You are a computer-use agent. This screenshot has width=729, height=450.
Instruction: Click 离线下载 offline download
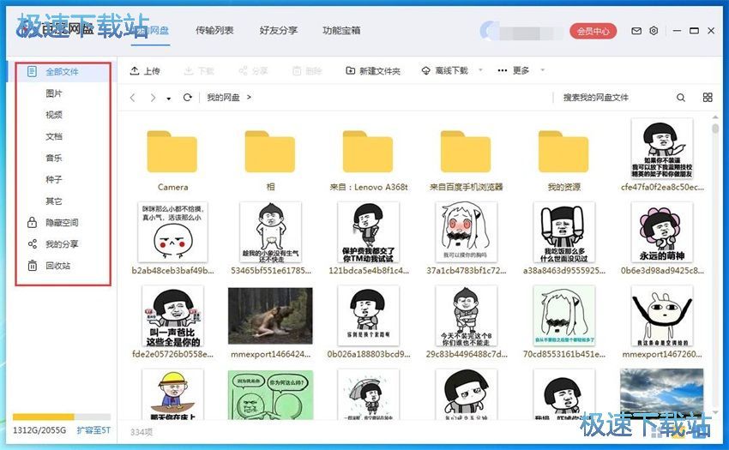[445, 70]
